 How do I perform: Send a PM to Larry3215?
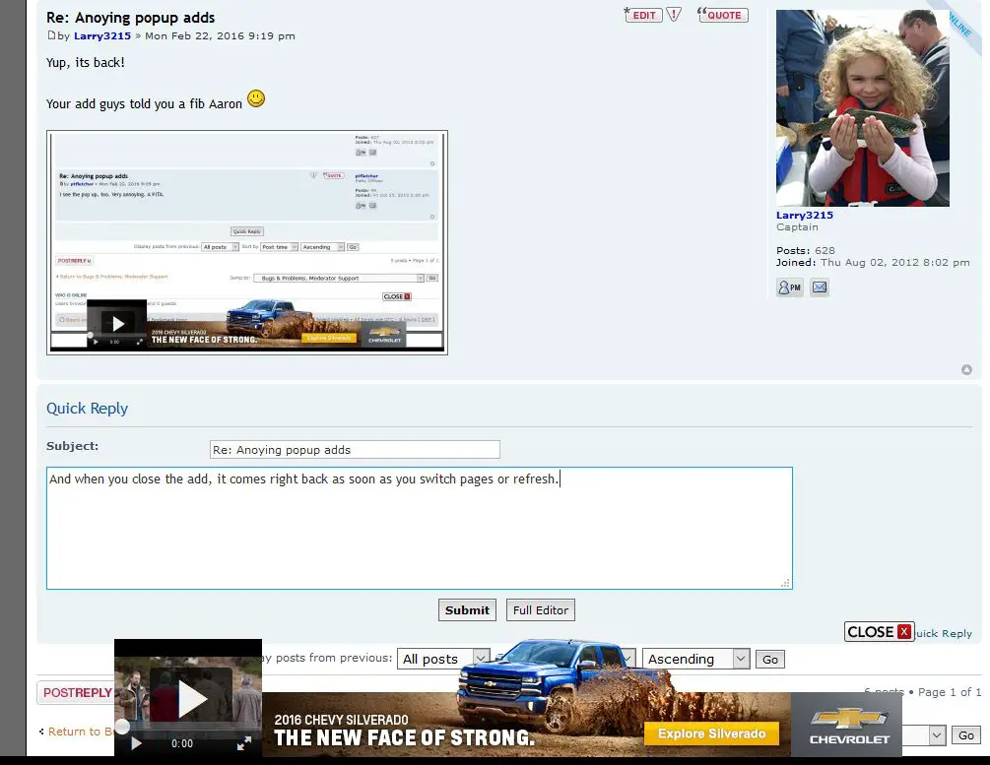789,287
